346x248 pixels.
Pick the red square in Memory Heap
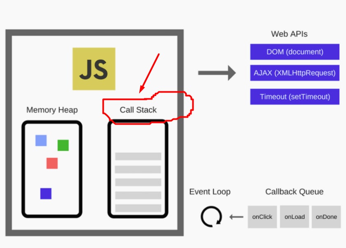click(x=52, y=163)
